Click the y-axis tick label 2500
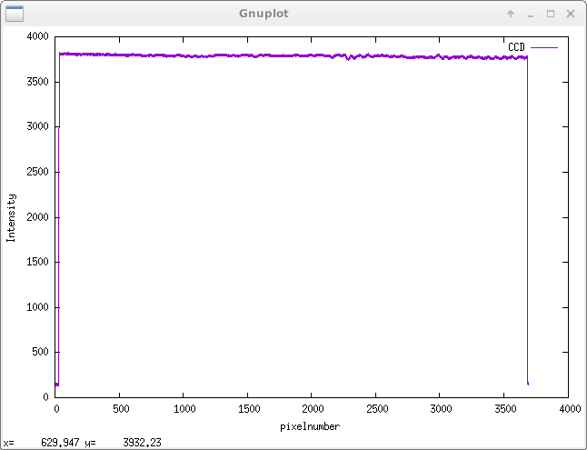Viewport: 587px width, 450px height. pyautogui.click(x=37, y=172)
